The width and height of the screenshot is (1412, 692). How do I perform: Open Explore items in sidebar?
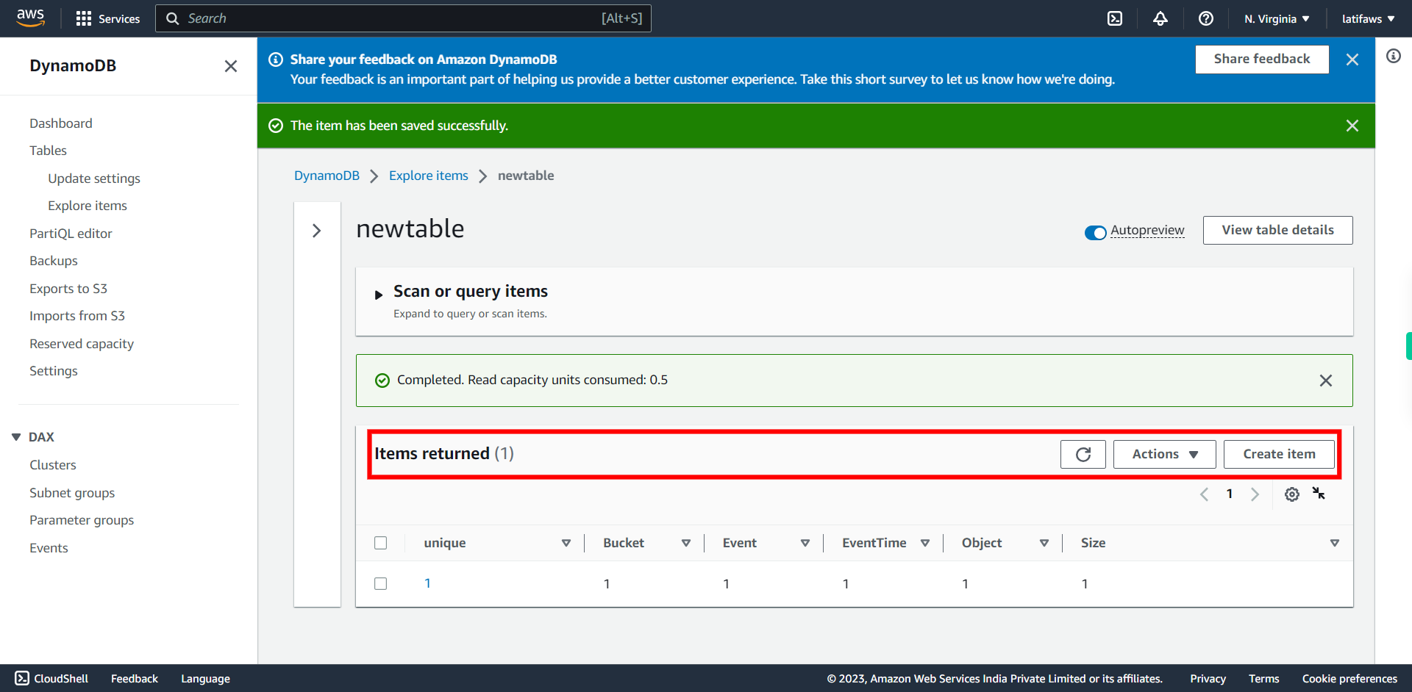pyautogui.click(x=88, y=206)
